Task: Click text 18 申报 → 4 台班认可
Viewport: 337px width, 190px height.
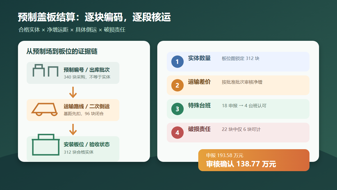Action: [244, 106]
